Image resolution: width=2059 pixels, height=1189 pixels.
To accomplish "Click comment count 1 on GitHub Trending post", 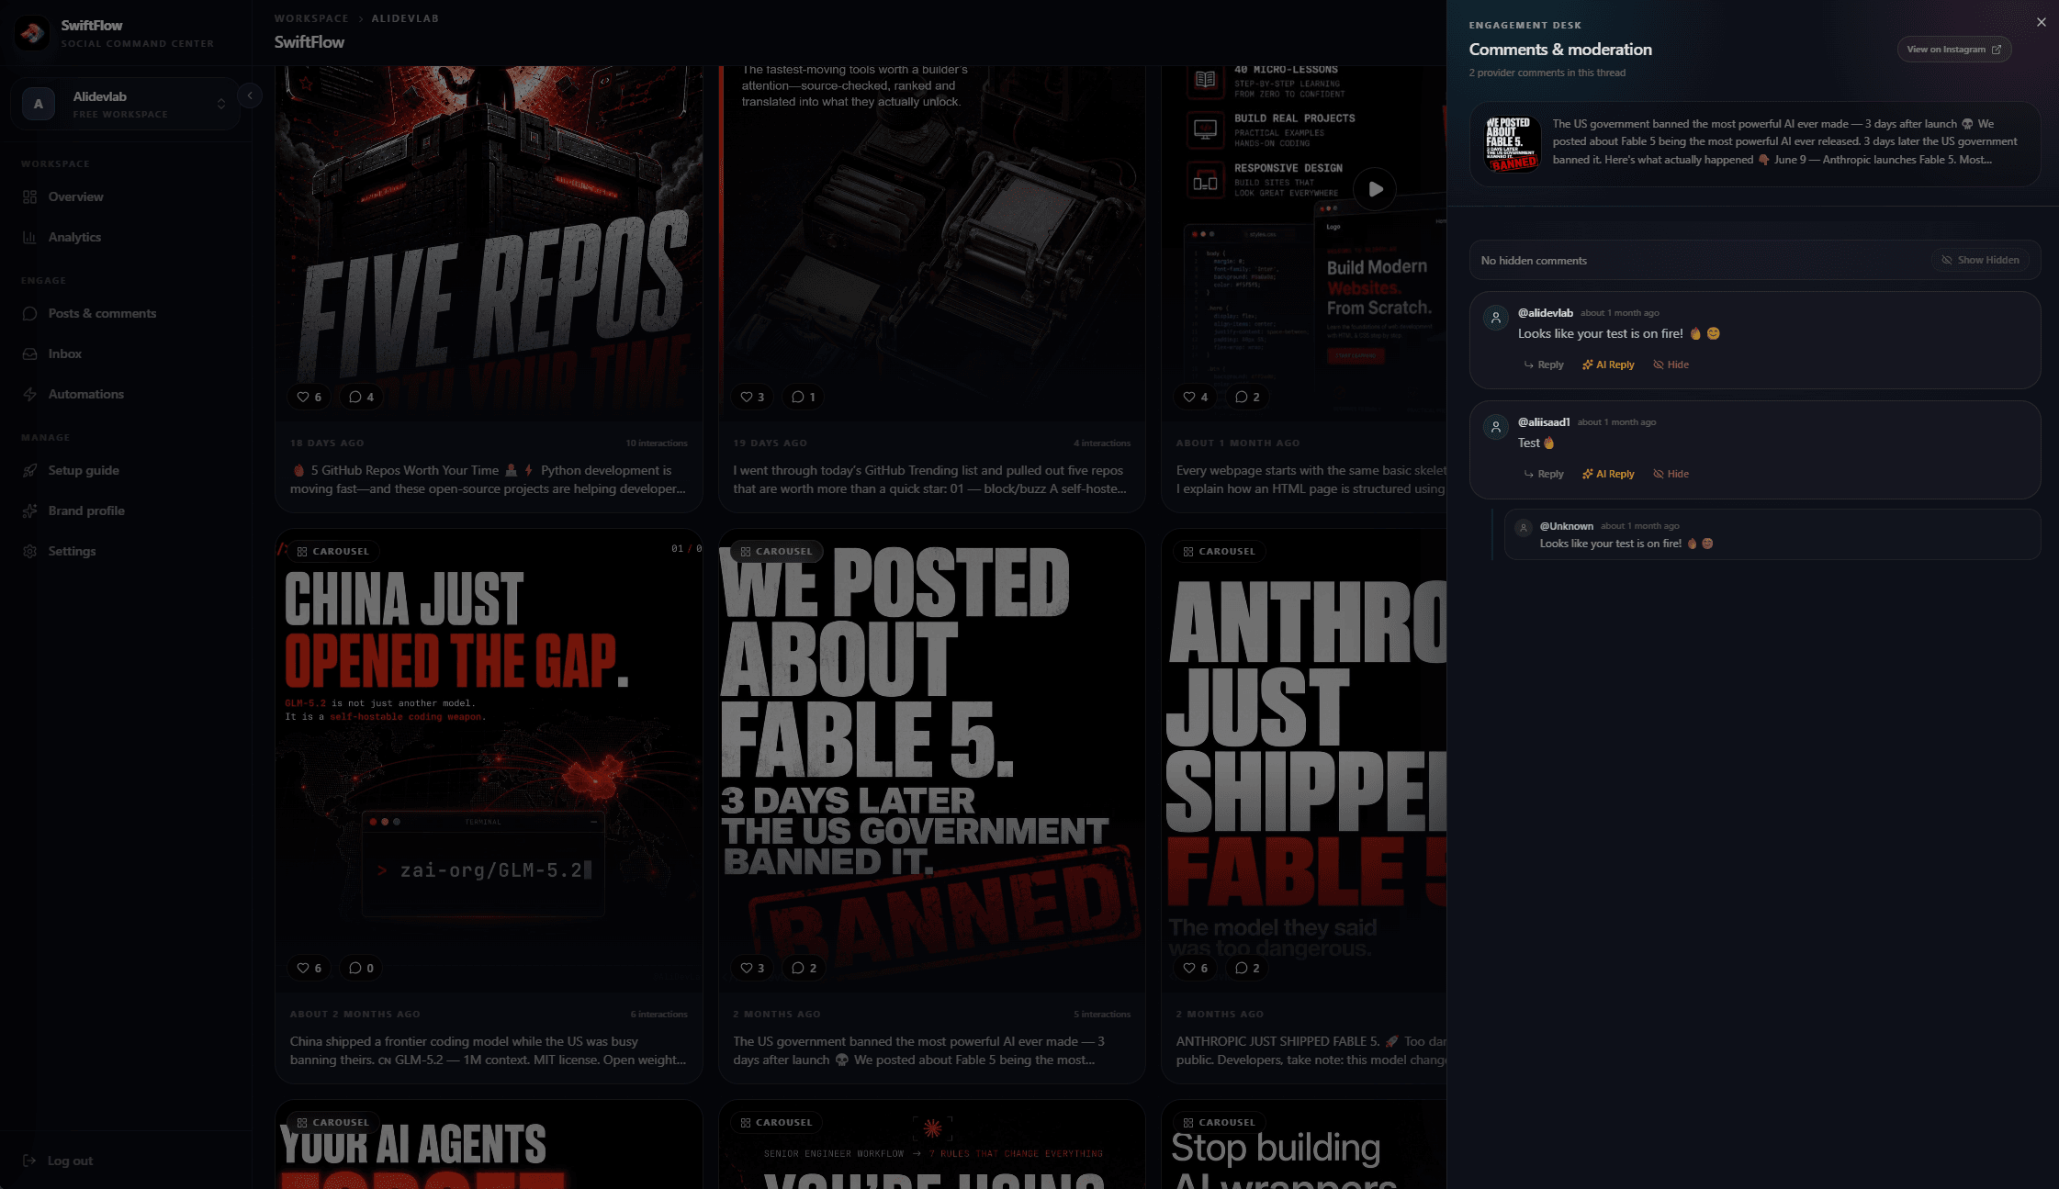I will [x=804, y=397].
